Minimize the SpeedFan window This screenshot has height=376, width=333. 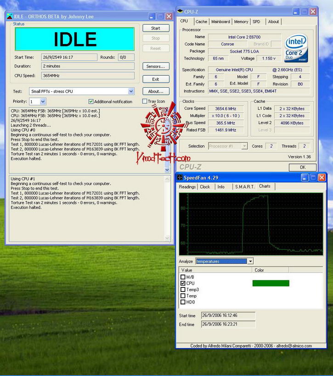pyautogui.click(x=305, y=178)
